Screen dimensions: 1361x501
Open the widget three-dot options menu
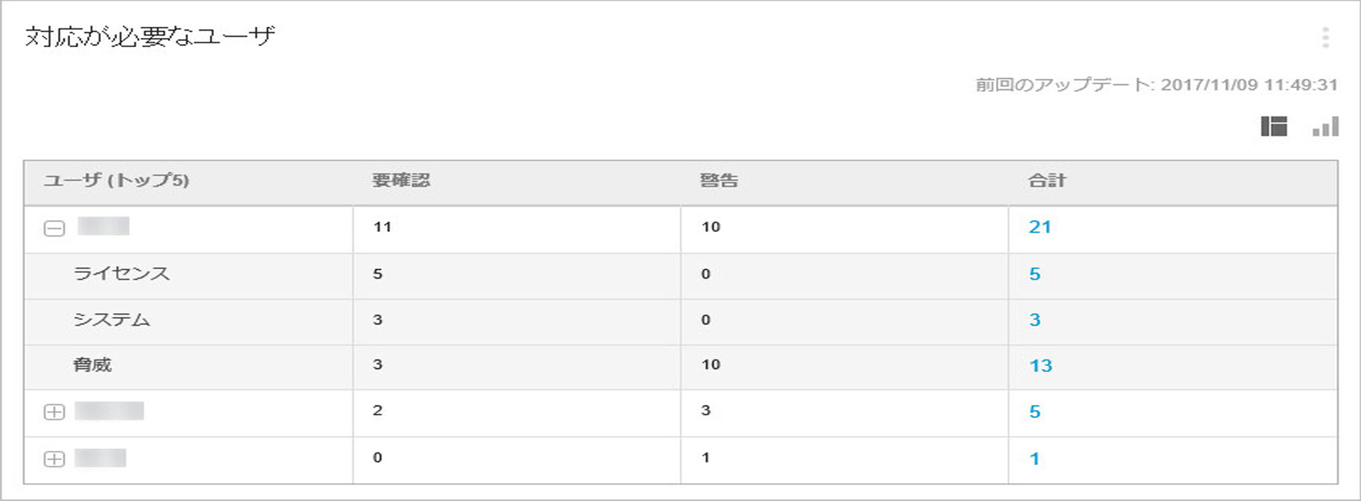click(x=1325, y=38)
